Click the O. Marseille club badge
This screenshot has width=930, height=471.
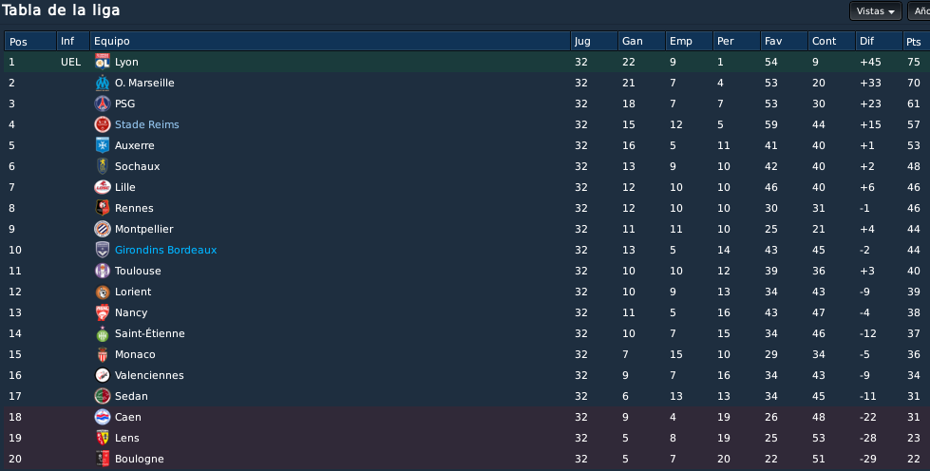tap(103, 83)
